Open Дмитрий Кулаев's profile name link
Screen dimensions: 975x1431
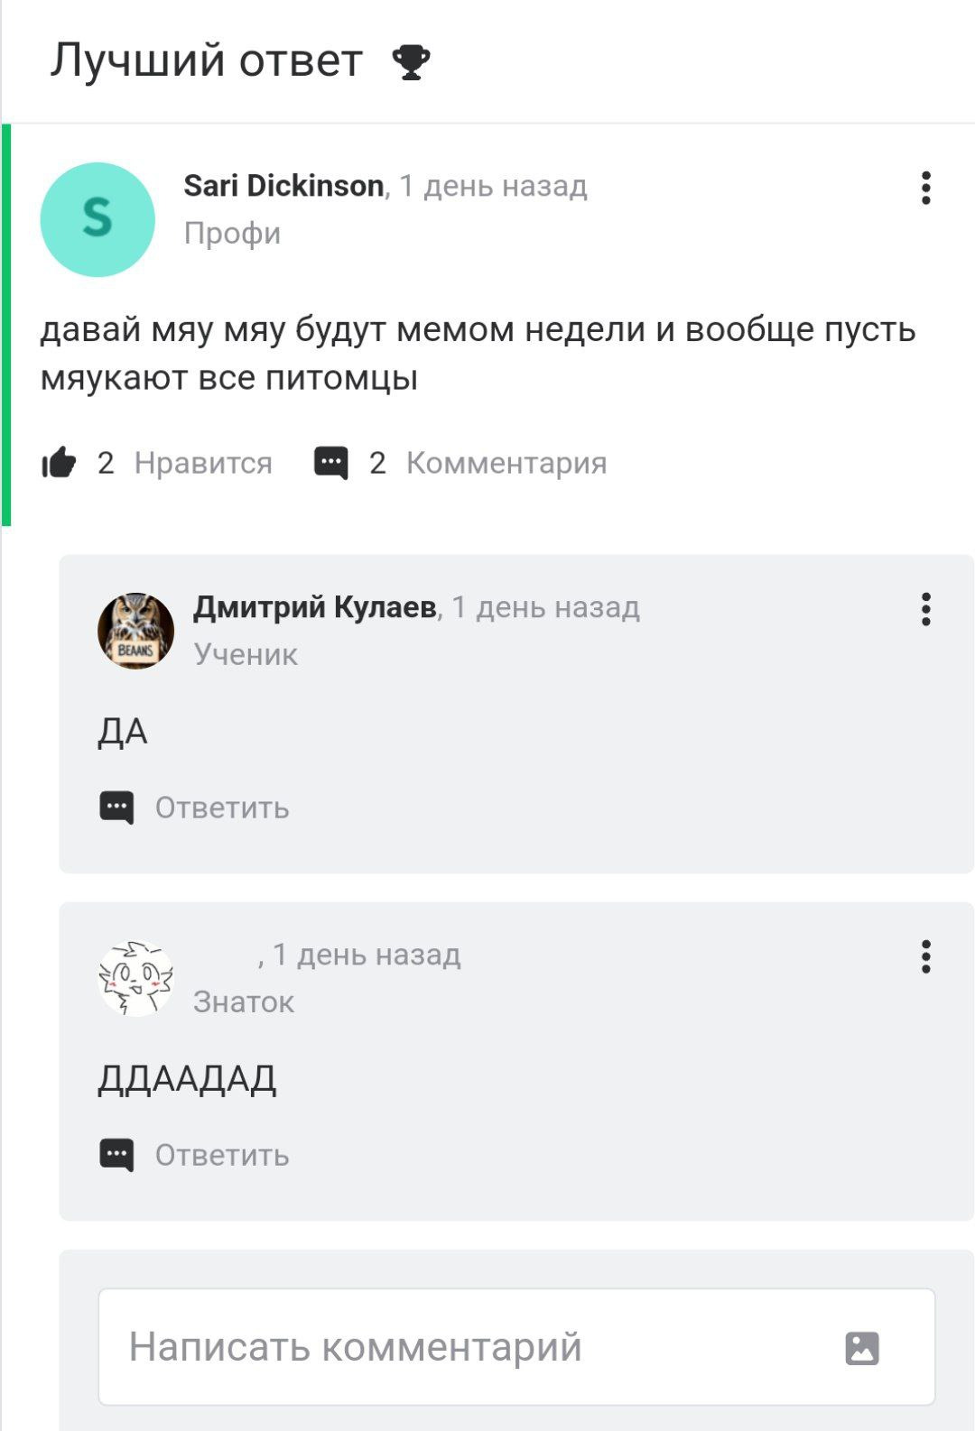tap(314, 607)
